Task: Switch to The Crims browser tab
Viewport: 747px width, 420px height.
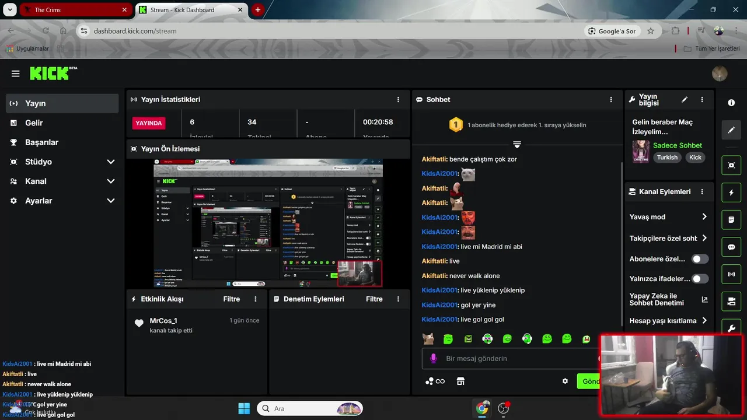Action: click(75, 10)
